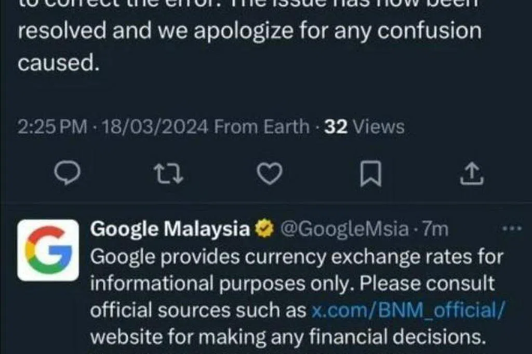This screenshot has height=354, width=532.
Task: Click the 2:25 PM post time
Action: pos(52,127)
